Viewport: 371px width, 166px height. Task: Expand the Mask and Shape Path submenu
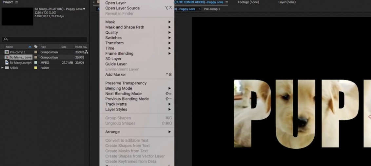point(169,27)
